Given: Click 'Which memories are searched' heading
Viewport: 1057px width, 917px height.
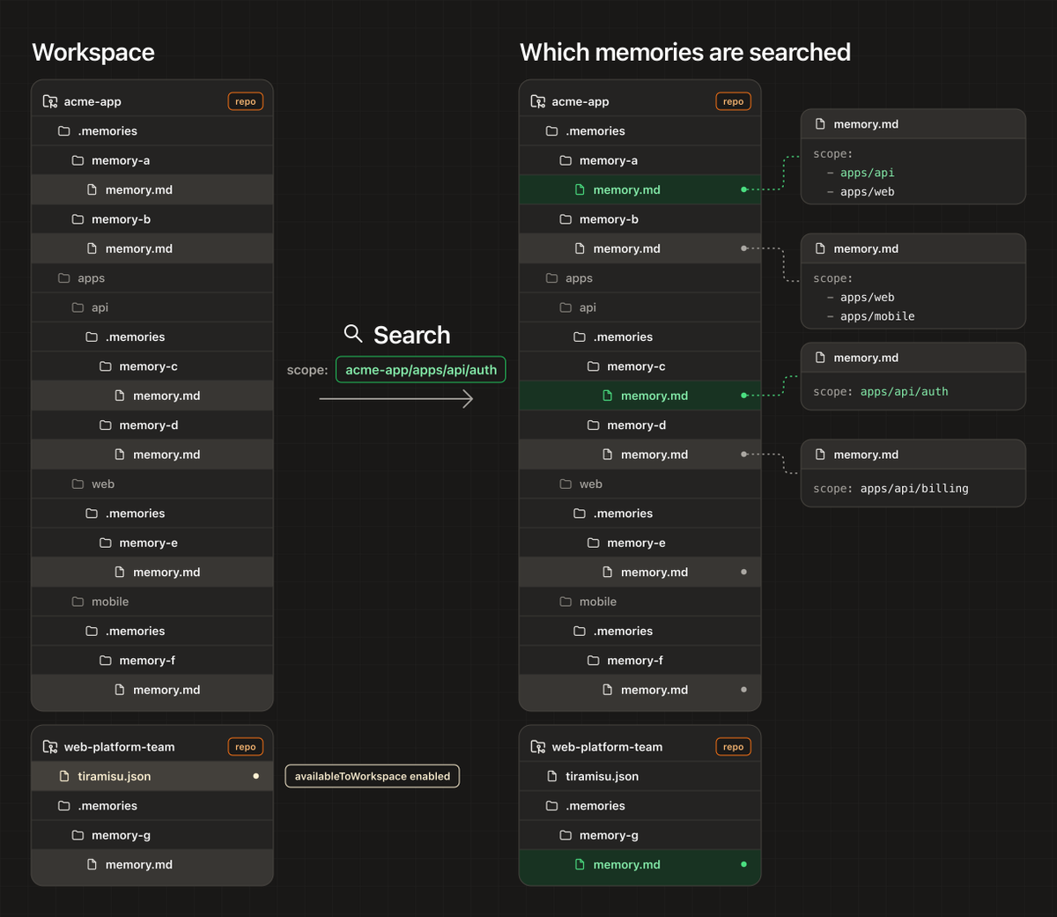Looking at the screenshot, I should pos(685,52).
